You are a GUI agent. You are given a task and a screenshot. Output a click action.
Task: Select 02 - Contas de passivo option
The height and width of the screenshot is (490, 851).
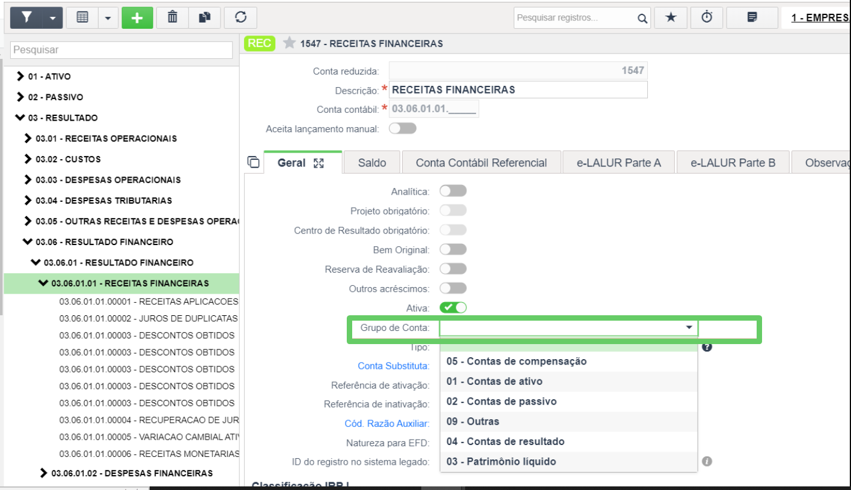(x=569, y=401)
